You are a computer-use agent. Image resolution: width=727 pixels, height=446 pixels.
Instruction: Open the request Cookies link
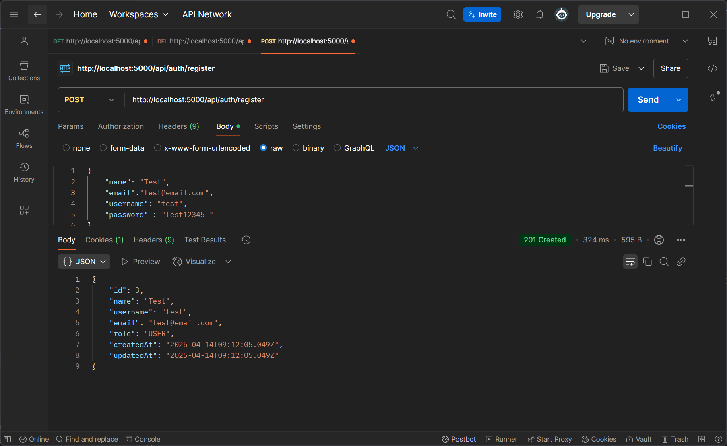point(671,126)
